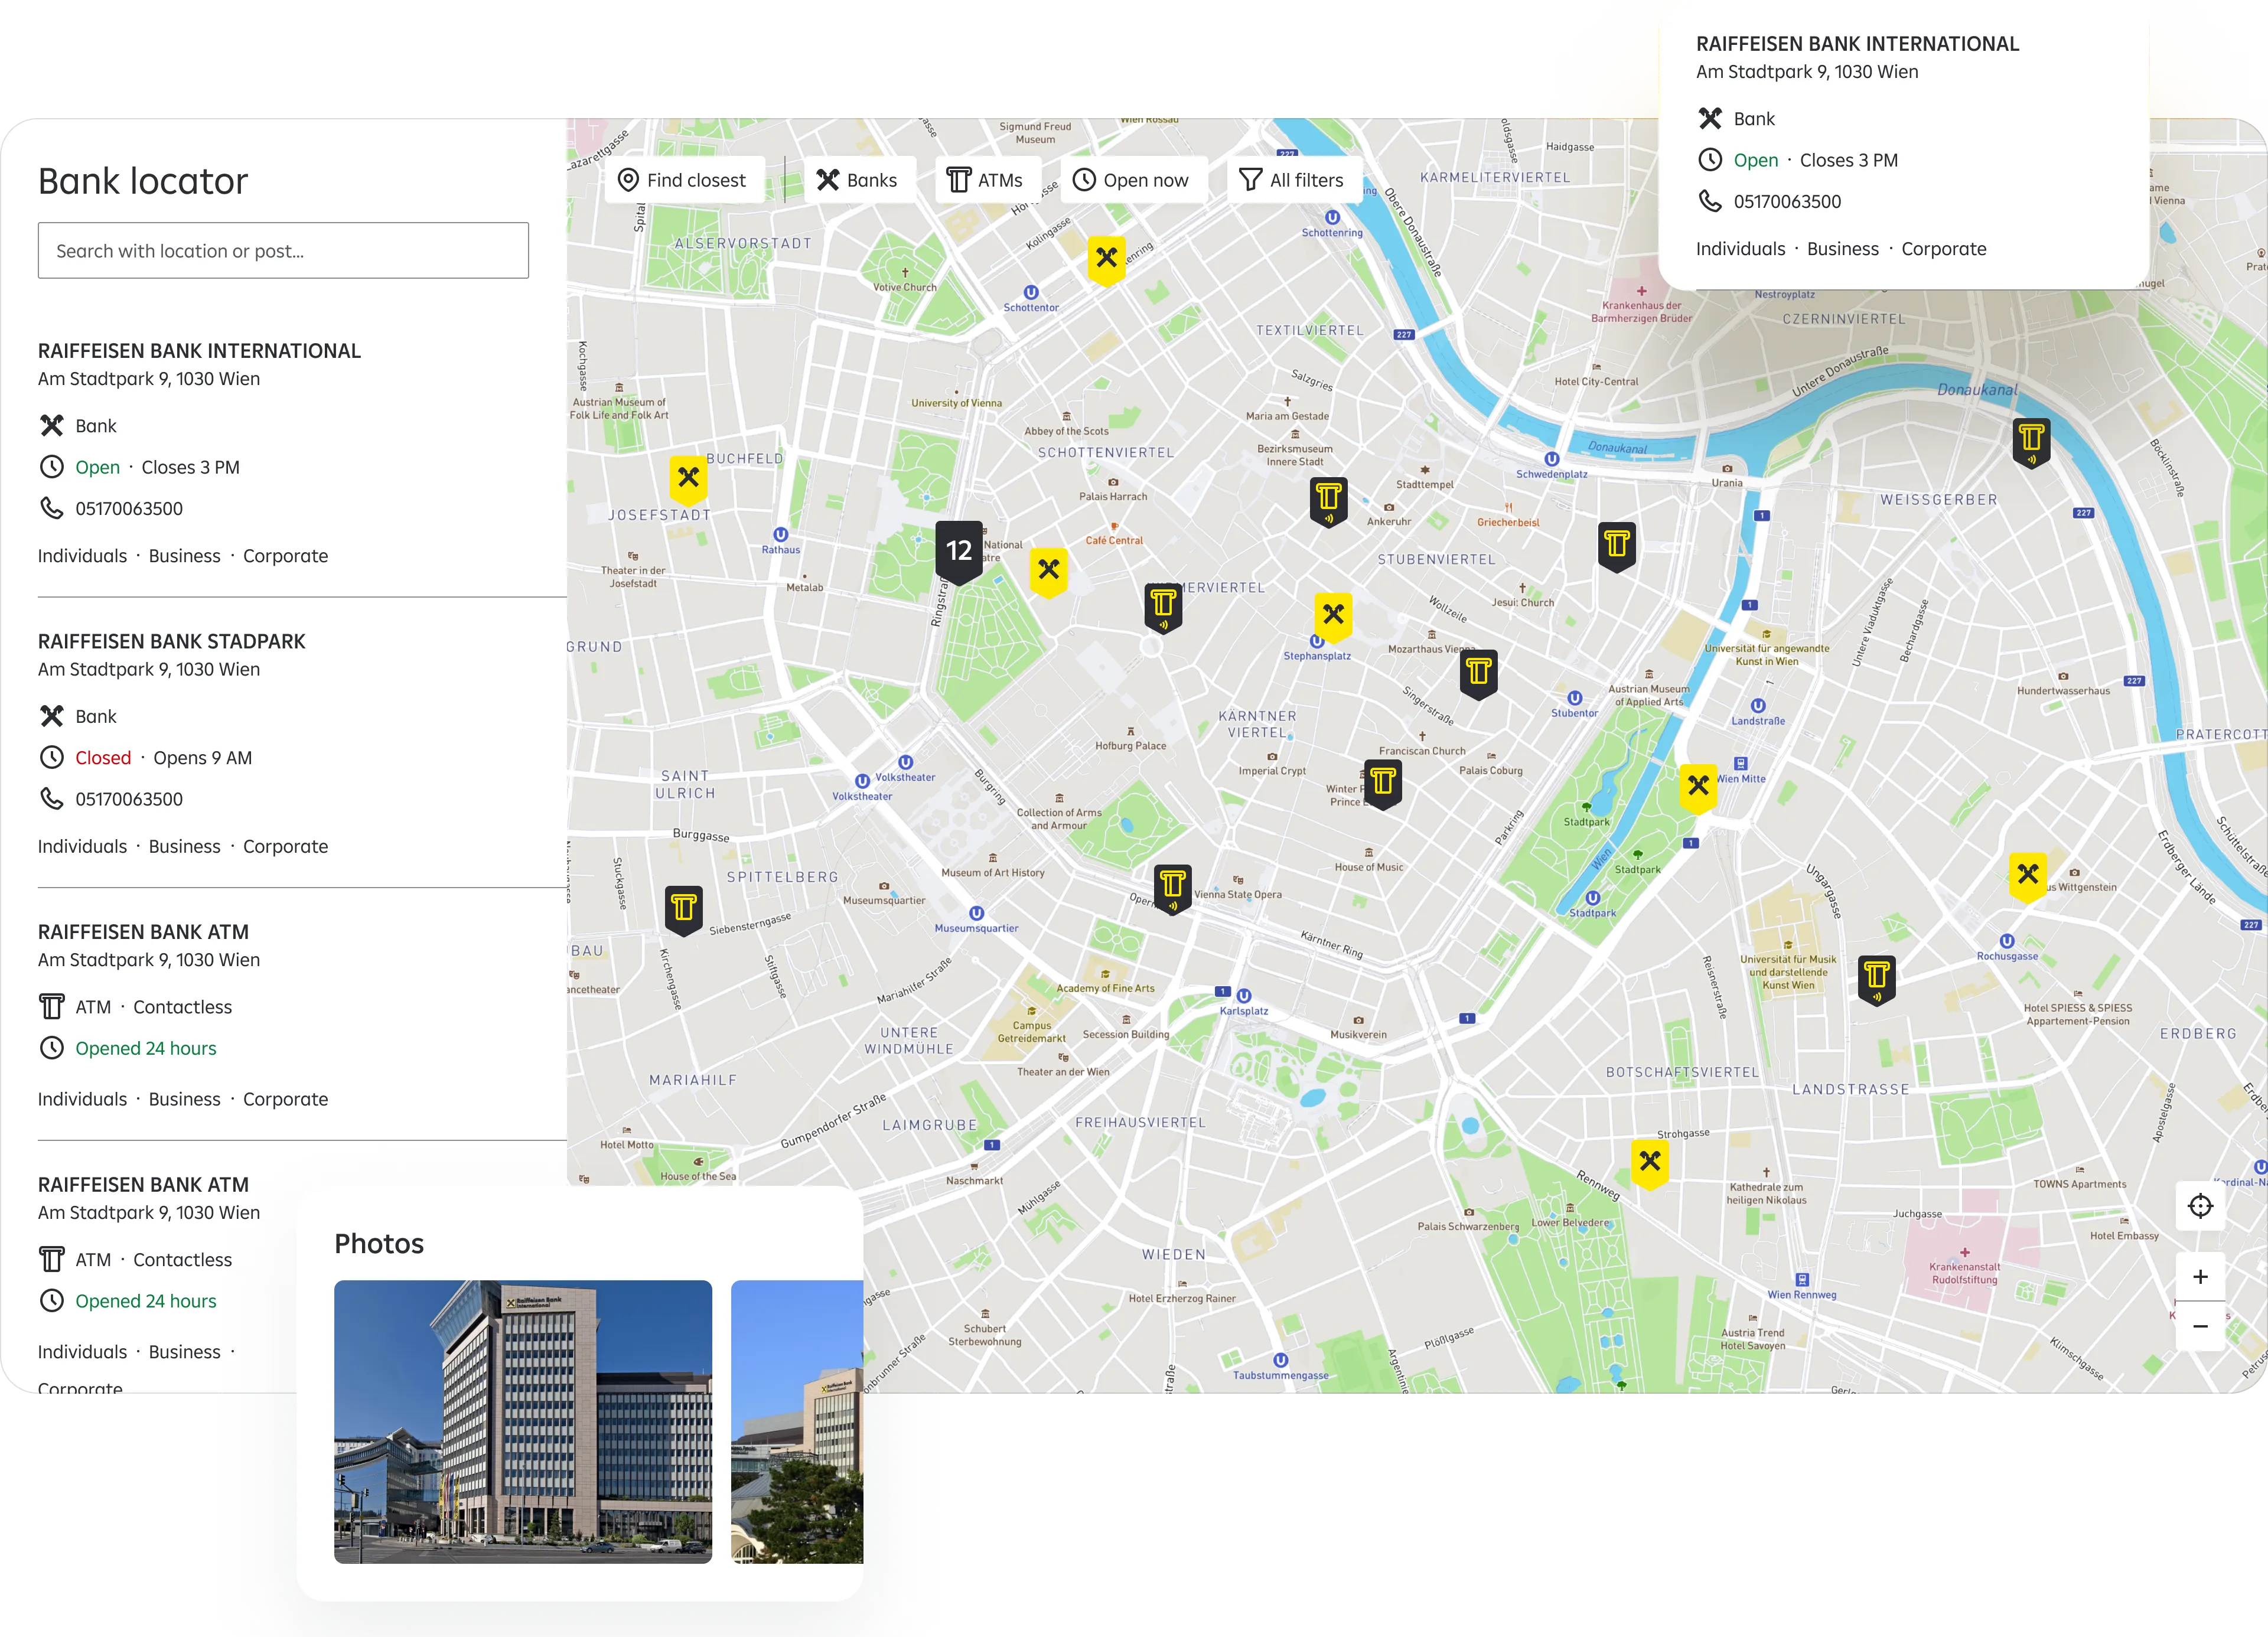Select bank marker near Strohgasse
This screenshot has width=2268, height=1637.
pos(1650,1163)
